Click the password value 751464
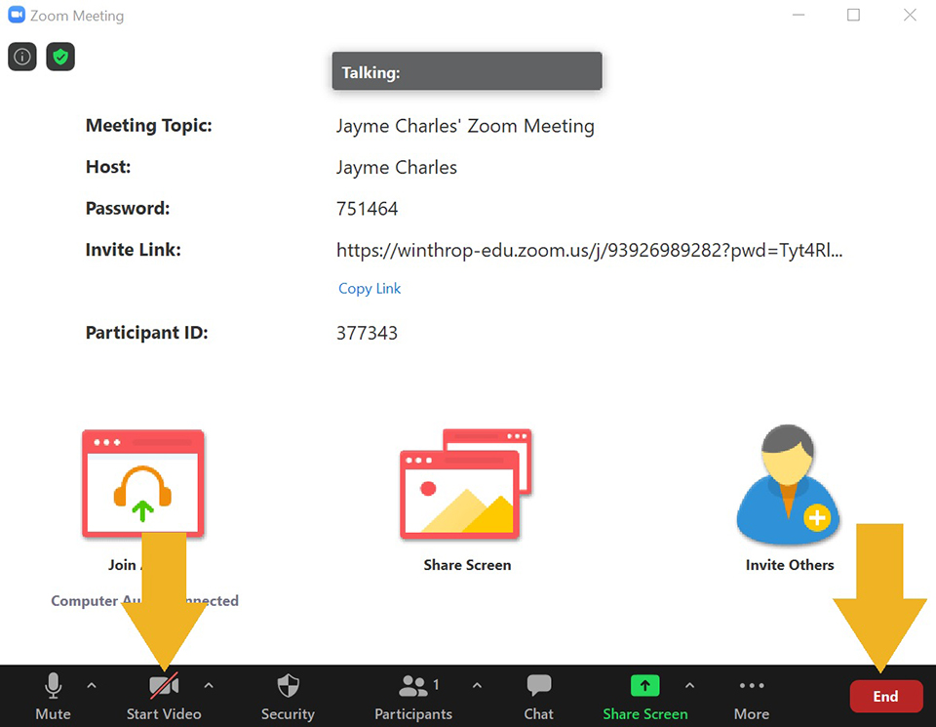This screenshot has height=727, width=936. (367, 209)
